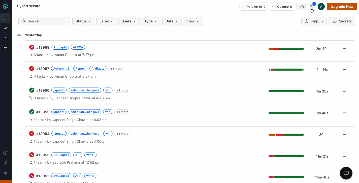Click the help question mark sidebar icon
Screen dimensions: 359x183
(6, 153)
